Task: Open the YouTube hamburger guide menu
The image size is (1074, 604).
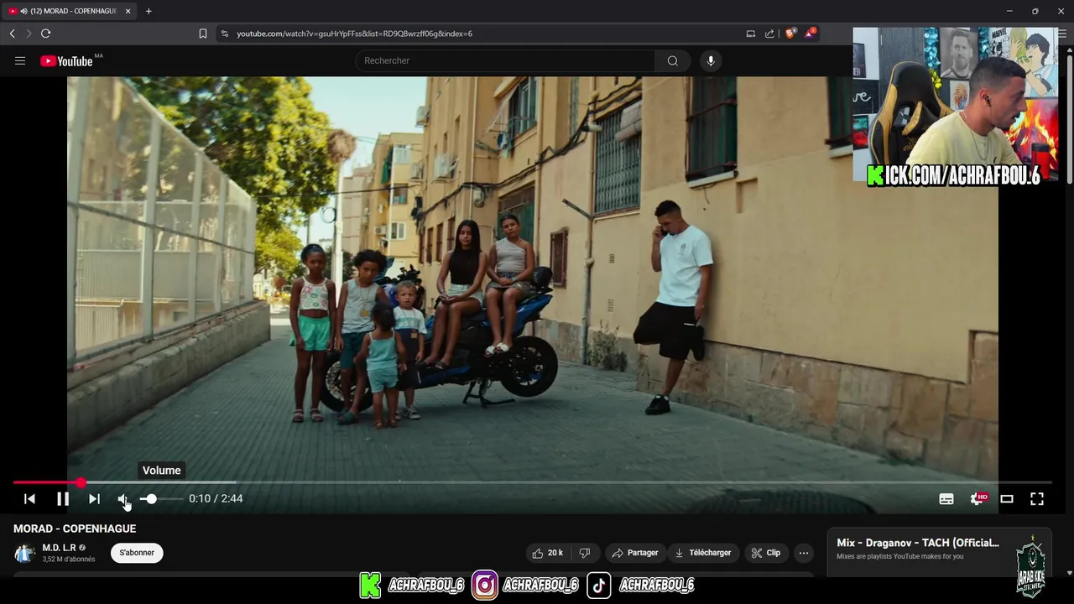Action: [x=20, y=60]
